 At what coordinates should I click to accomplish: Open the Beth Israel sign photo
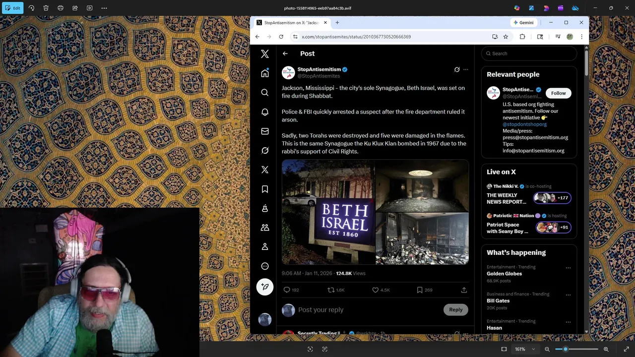(328, 212)
